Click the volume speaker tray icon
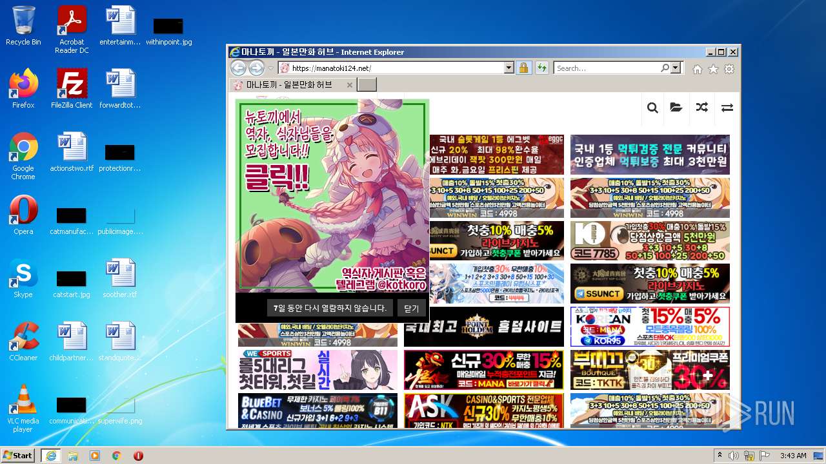 [x=734, y=456]
